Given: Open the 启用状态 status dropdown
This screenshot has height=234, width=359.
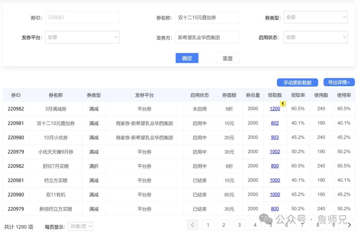Looking at the screenshot, I should 315,37.
